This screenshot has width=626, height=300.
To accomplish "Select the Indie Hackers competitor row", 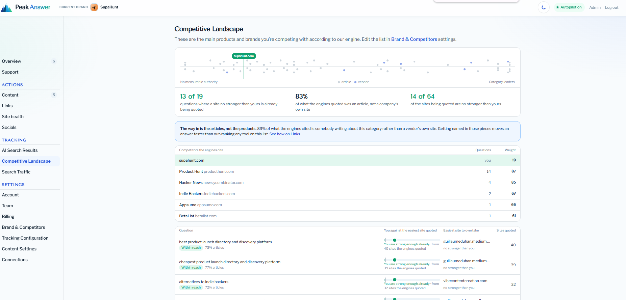I will (x=347, y=194).
